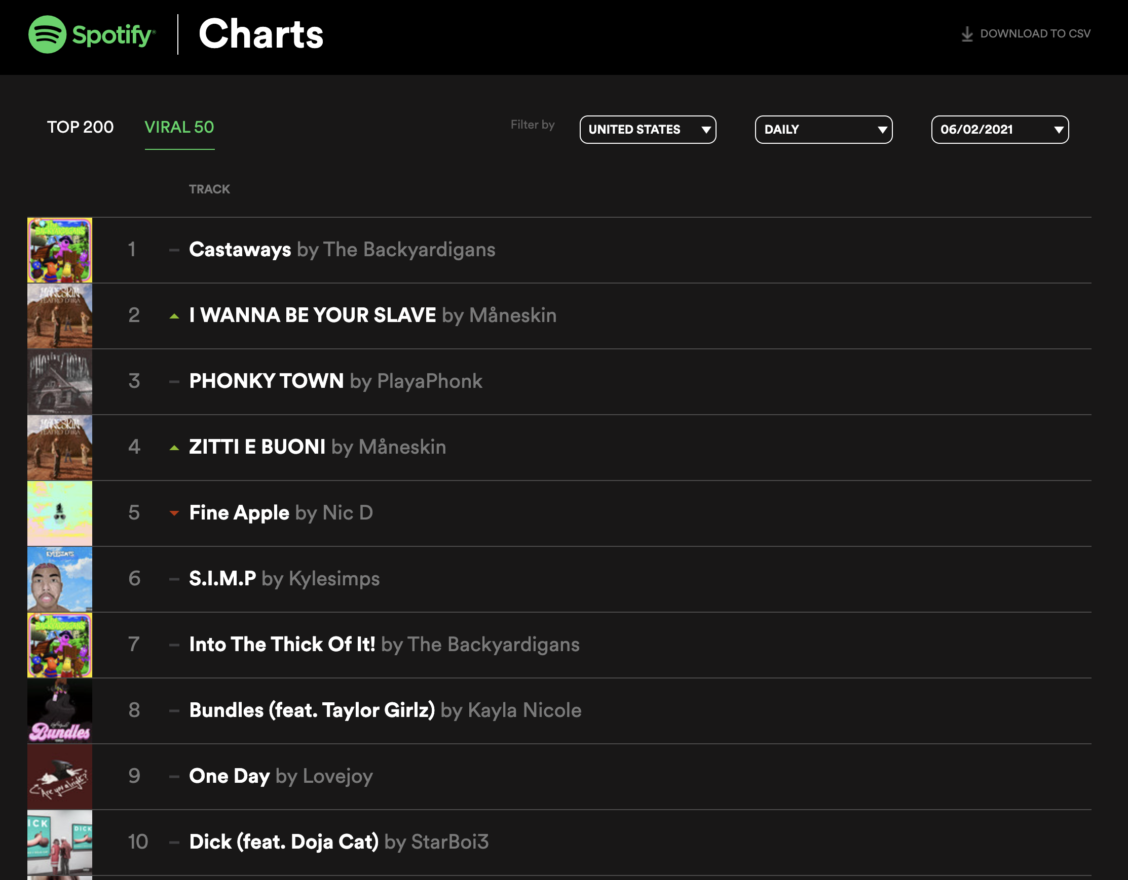Select the Viral 50 tab

click(x=179, y=127)
